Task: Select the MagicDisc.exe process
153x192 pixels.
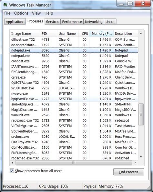Action: click(x=74, y=110)
